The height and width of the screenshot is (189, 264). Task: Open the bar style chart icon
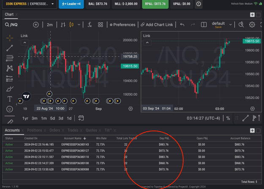pyautogui.click(x=63, y=25)
